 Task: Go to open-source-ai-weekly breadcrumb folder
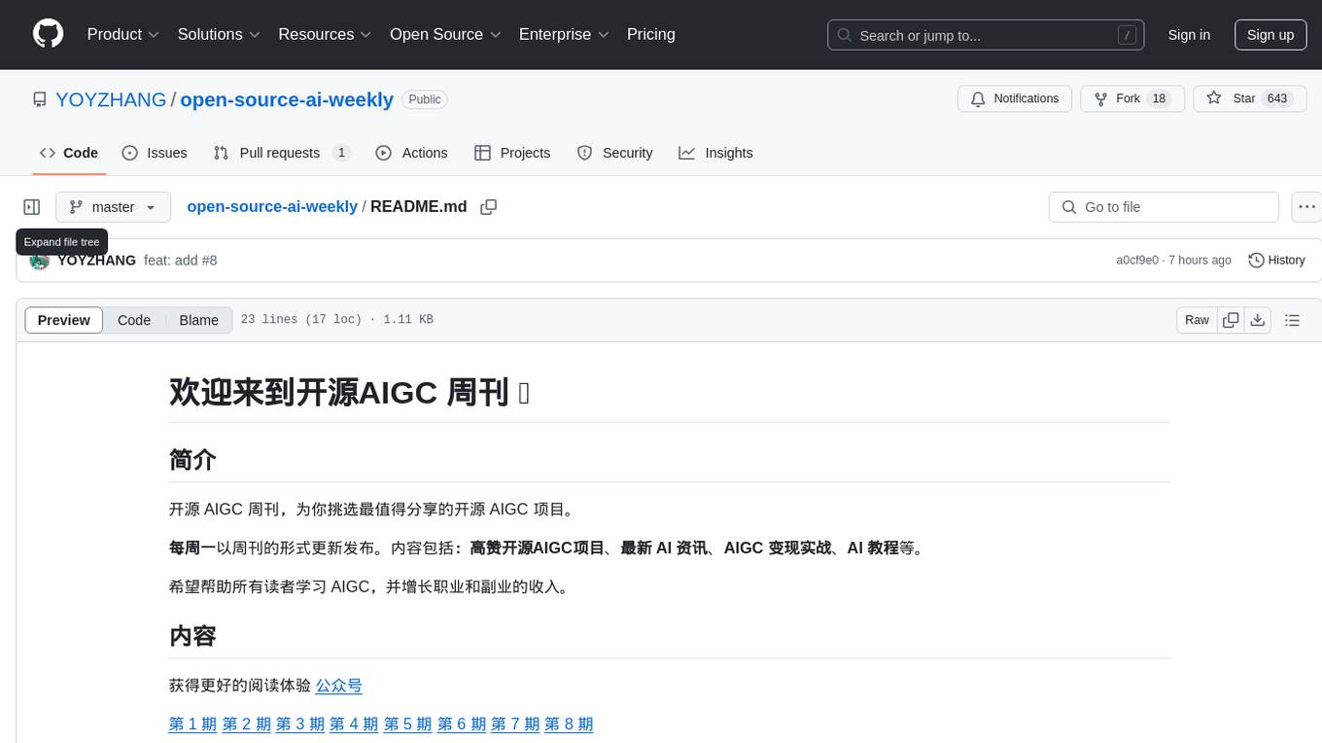pos(272,206)
